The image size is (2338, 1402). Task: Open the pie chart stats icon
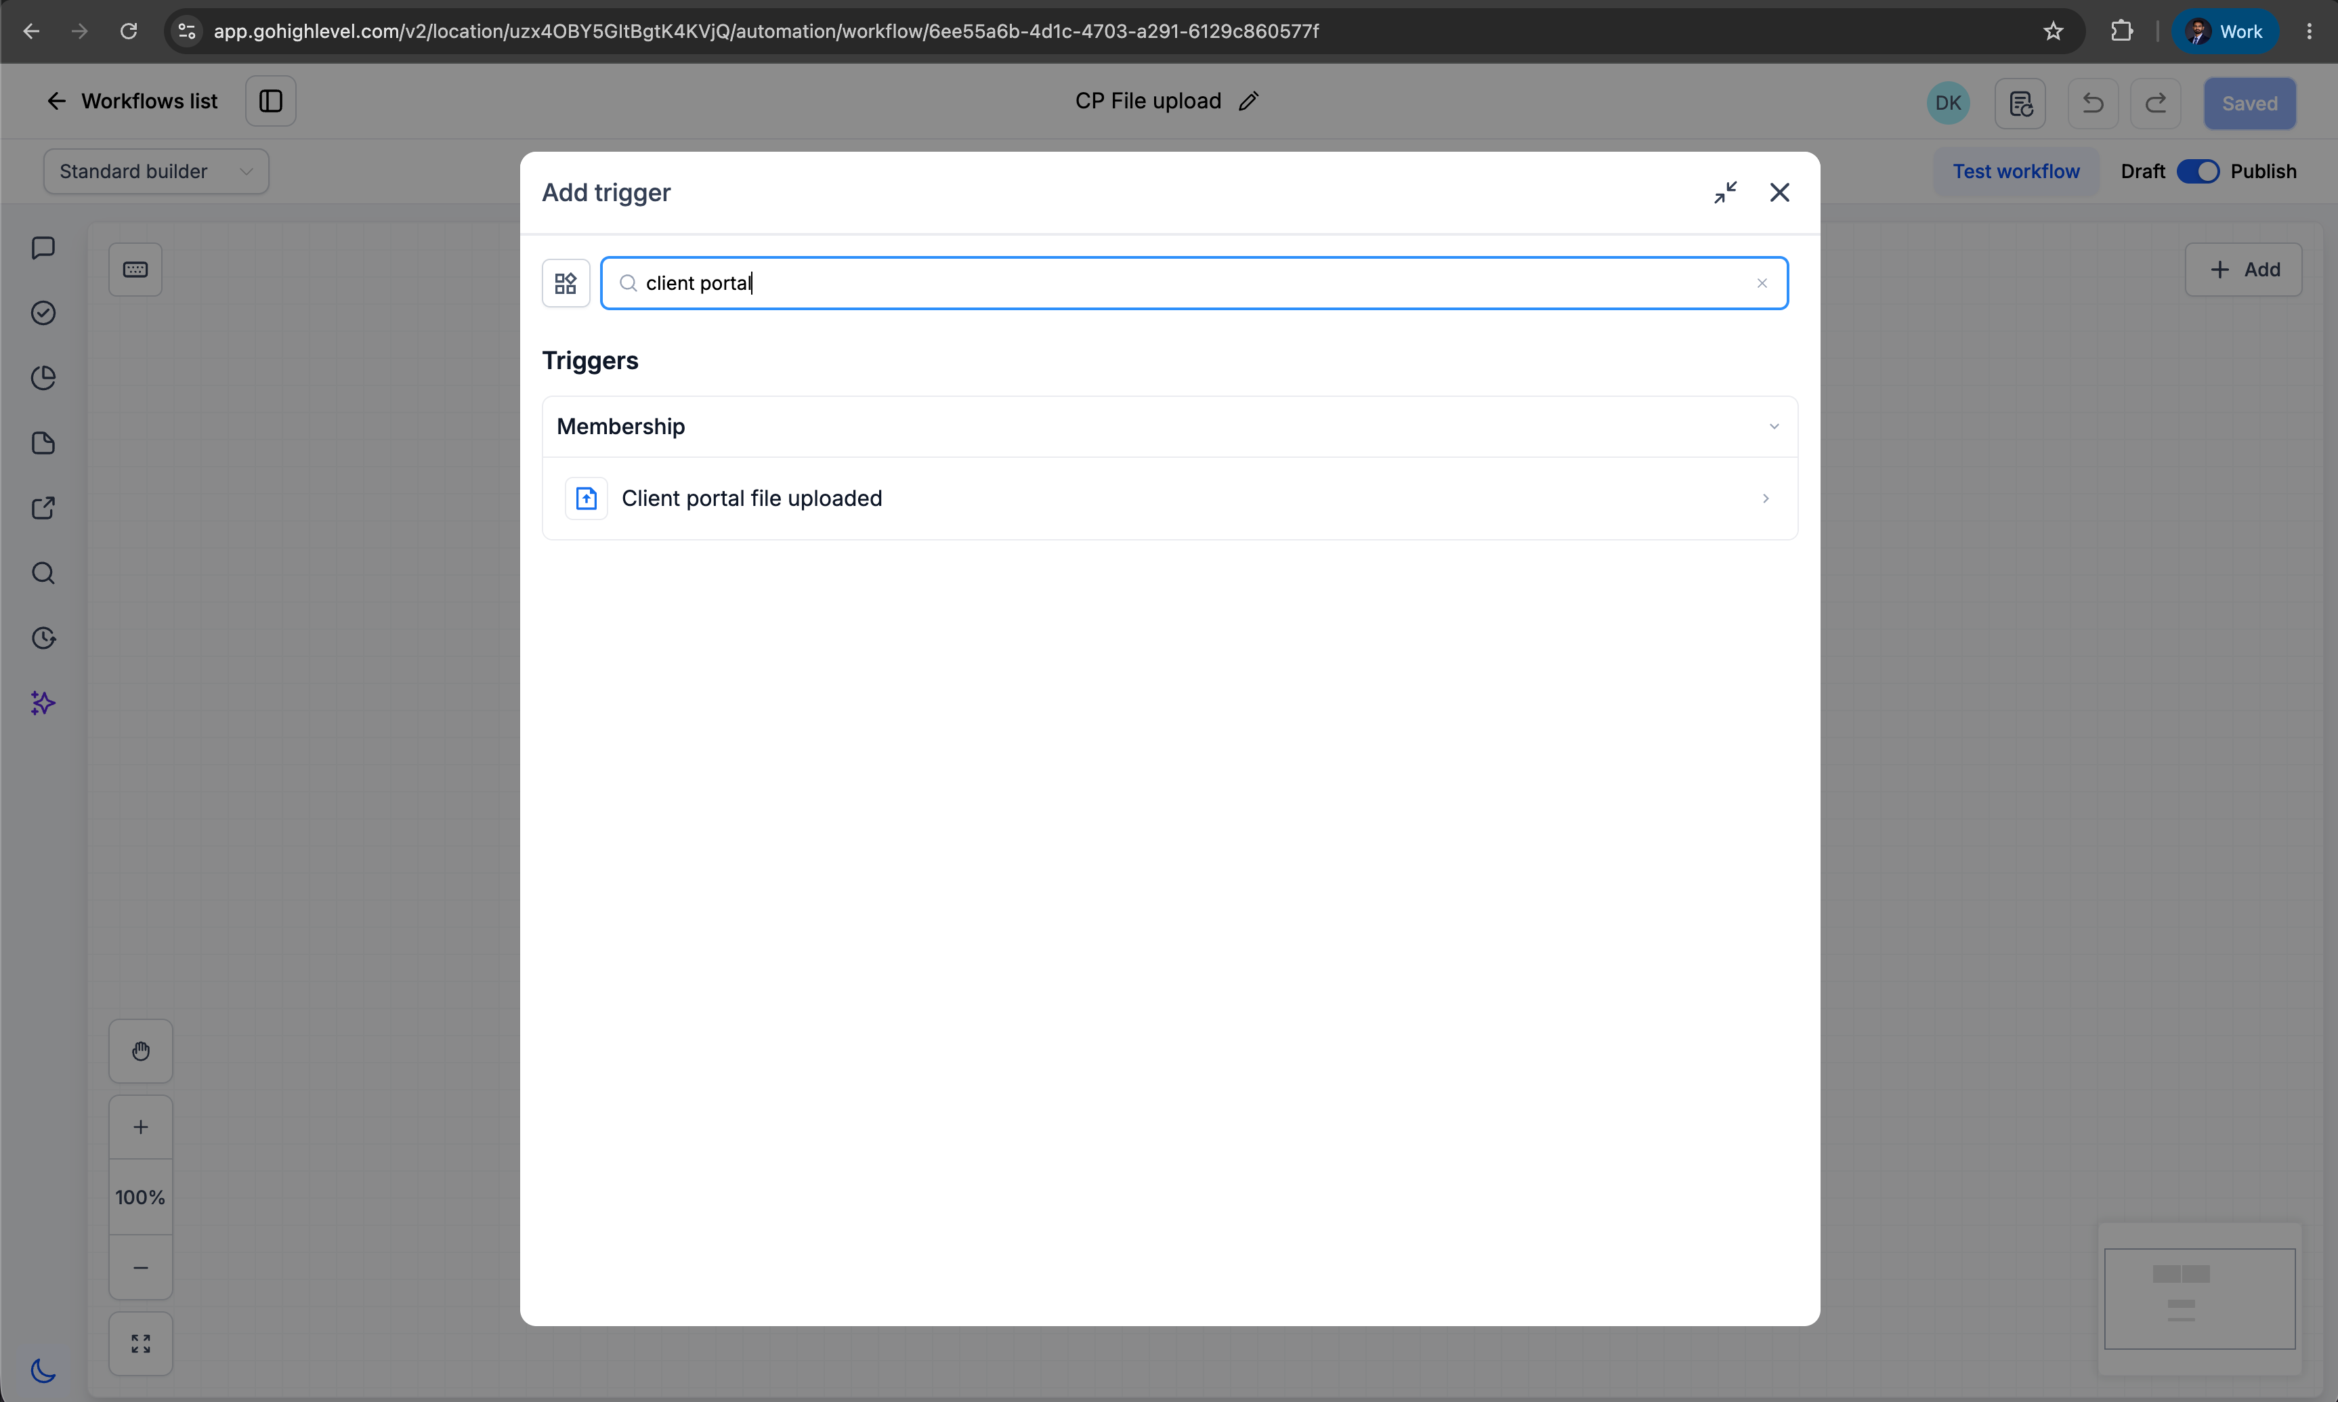43,378
